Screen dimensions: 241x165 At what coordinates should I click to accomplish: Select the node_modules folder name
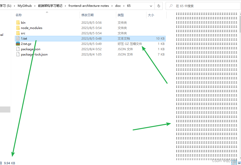pyautogui.click(x=32, y=28)
